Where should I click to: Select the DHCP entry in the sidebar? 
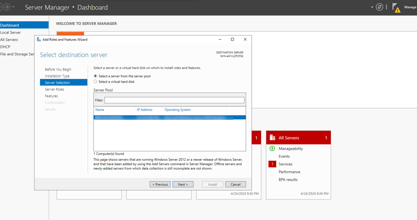coord(5,47)
